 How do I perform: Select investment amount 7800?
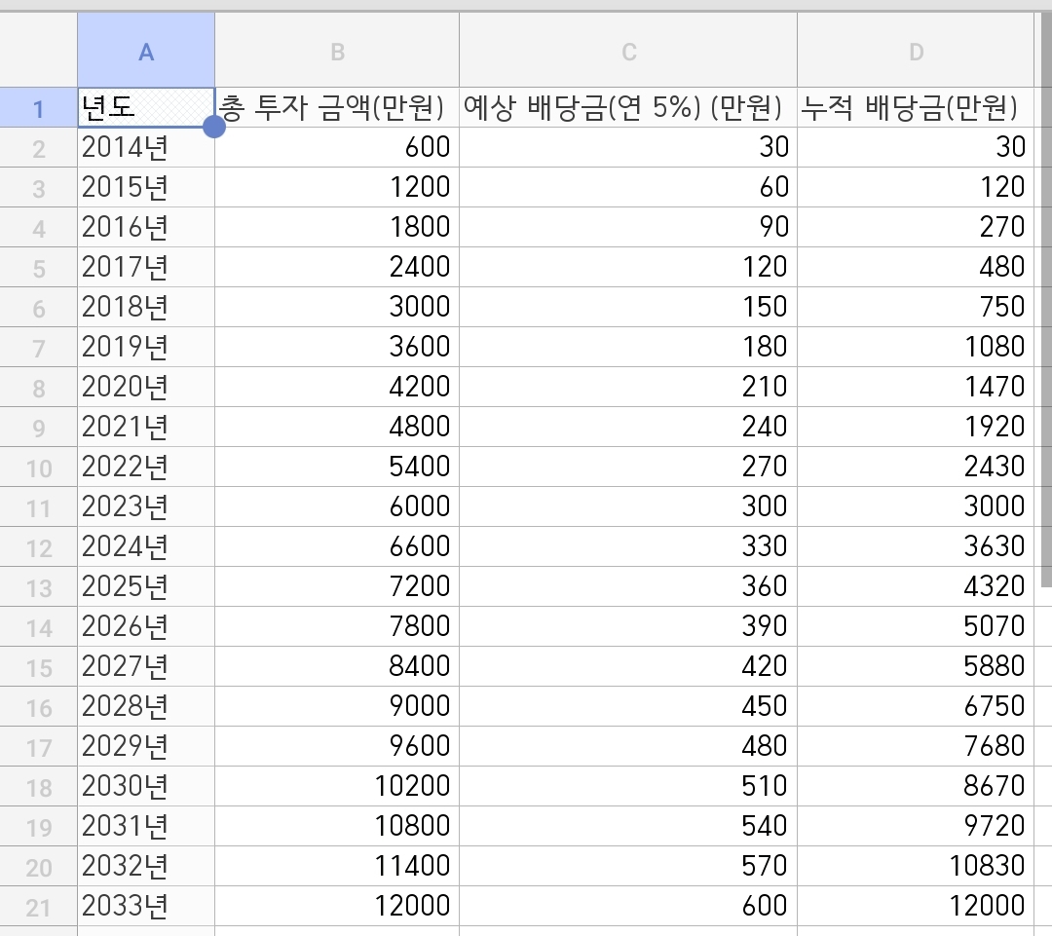tap(337, 626)
